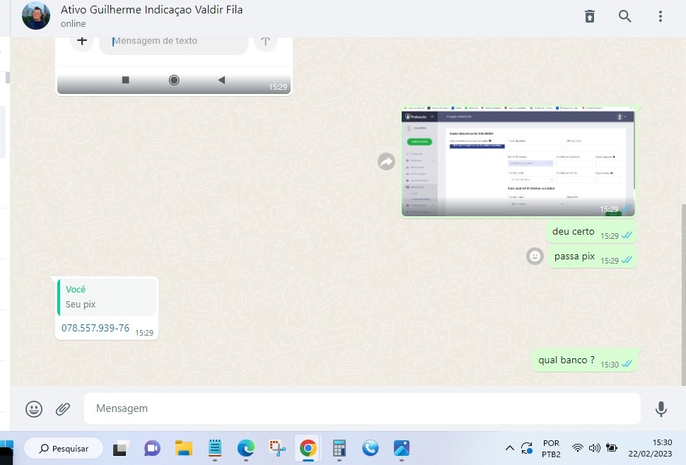Open the sent screenshot thumbnail
The height and width of the screenshot is (465, 686).
[518, 162]
